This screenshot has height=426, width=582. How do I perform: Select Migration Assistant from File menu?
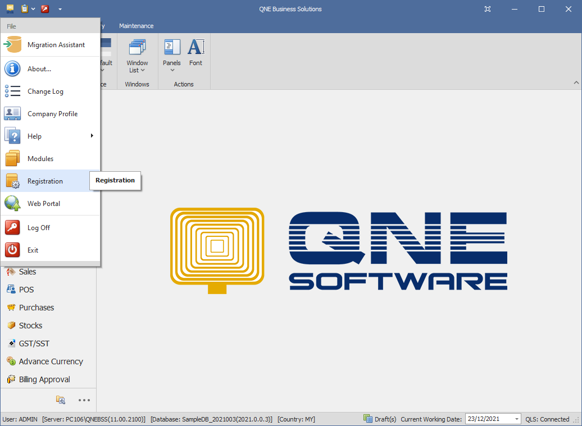(x=51, y=44)
